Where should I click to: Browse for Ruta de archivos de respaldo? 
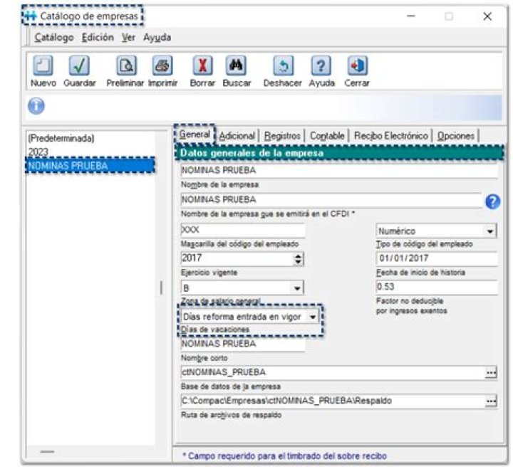pyautogui.click(x=490, y=401)
